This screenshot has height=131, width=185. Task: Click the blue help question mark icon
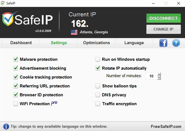tap(176, 43)
